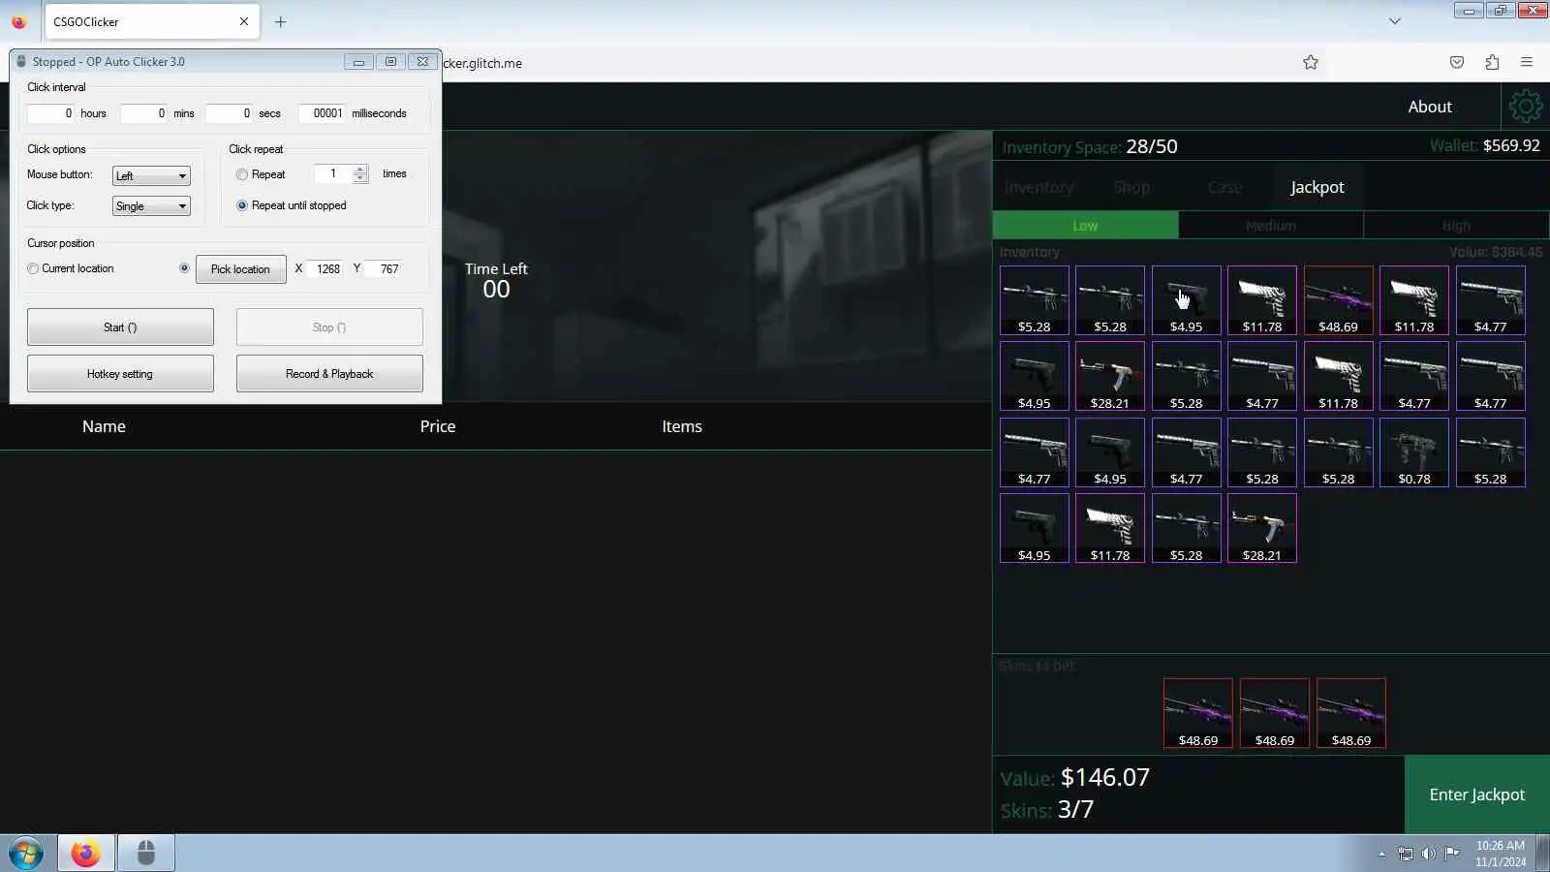Screen dimensions: 1550x872
Task: Select the $0.78 skin in the inventory
Action: pyautogui.click(x=1414, y=452)
